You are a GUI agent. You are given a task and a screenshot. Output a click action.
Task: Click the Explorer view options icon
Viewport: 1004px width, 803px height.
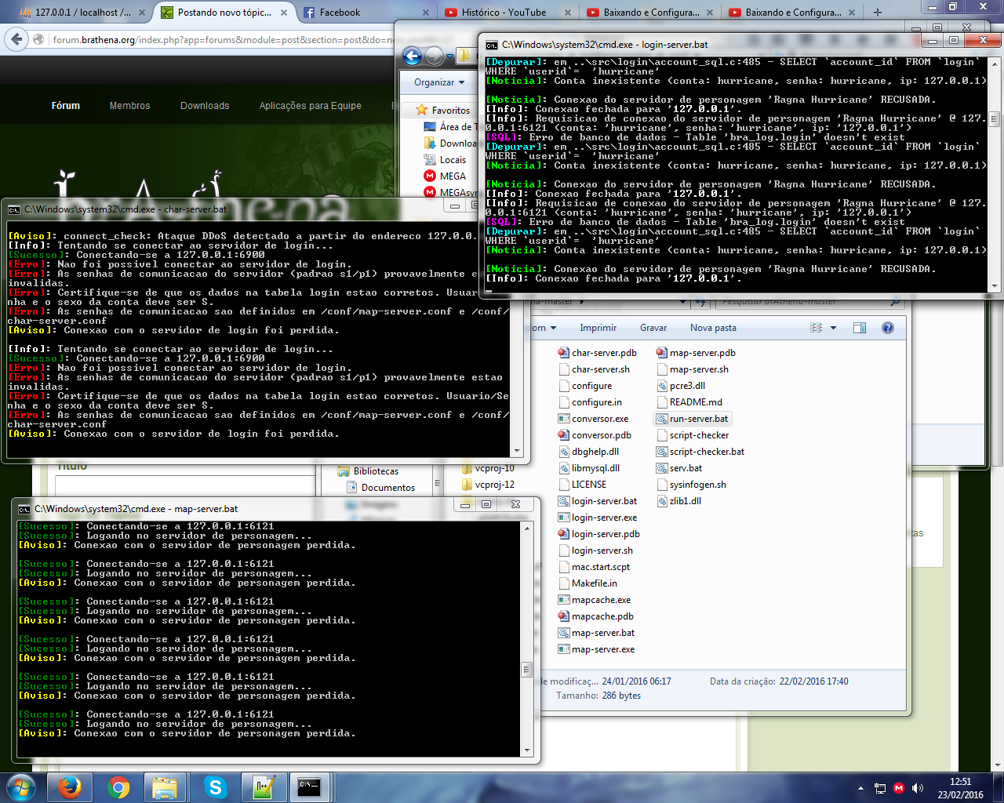coord(817,328)
